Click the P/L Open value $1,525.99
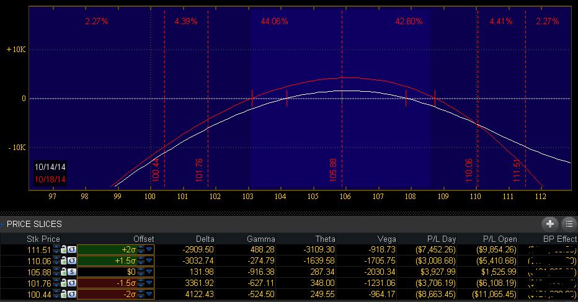 pos(499,272)
